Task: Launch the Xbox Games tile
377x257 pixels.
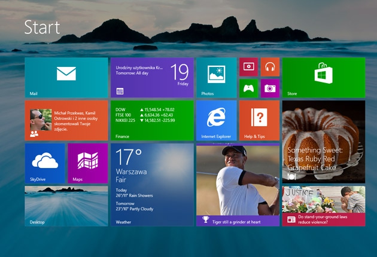Action: tap(249, 88)
